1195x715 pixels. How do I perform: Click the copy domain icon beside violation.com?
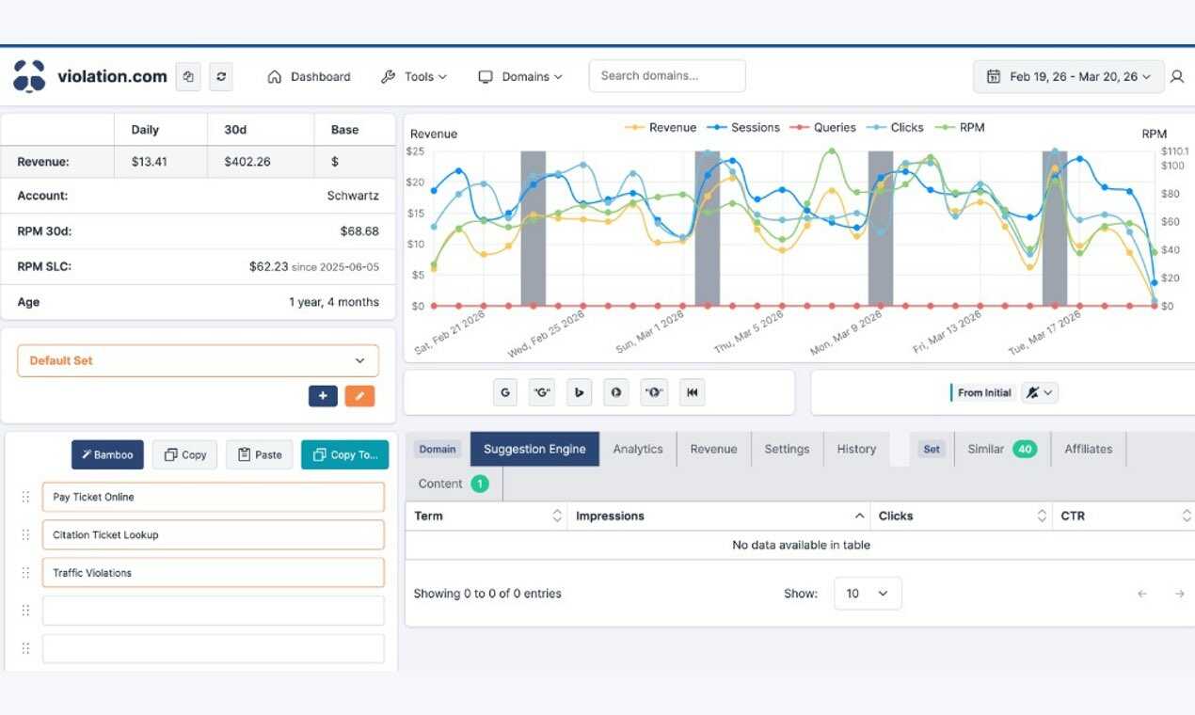pos(188,76)
